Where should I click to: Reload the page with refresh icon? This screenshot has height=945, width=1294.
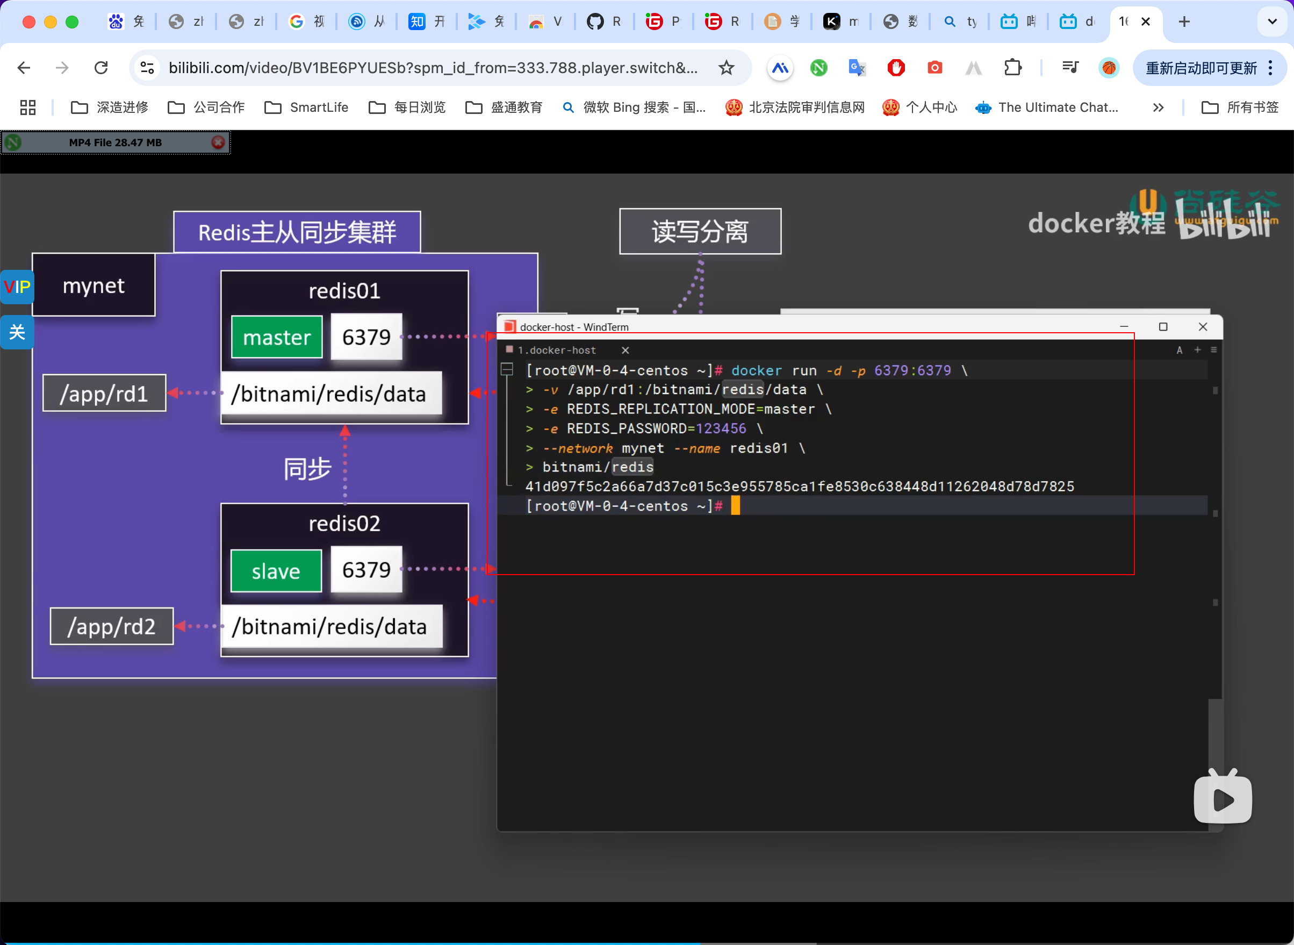pyautogui.click(x=101, y=68)
